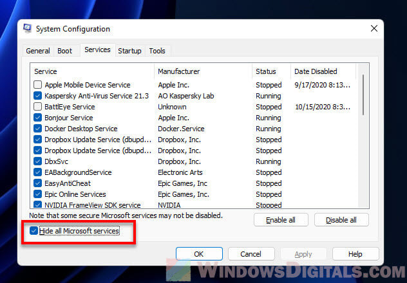407x283 pixels.
Task: Uncheck EABackgroundService checkbox
Action: (37, 172)
